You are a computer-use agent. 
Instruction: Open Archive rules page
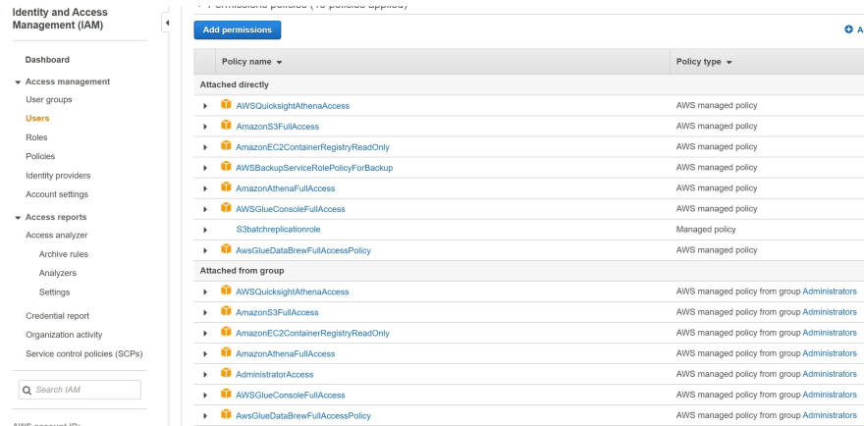tap(64, 254)
